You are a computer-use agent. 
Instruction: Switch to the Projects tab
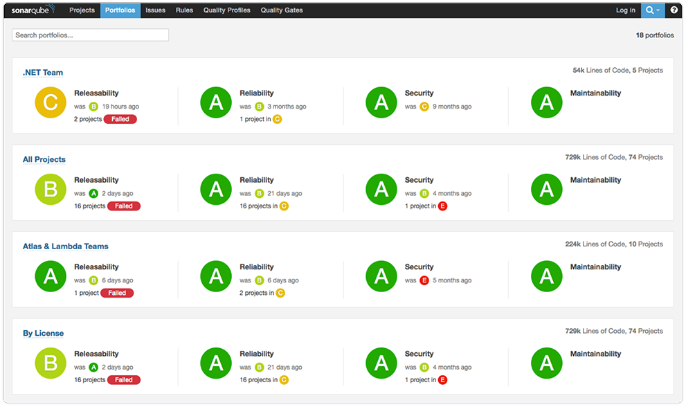(82, 10)
